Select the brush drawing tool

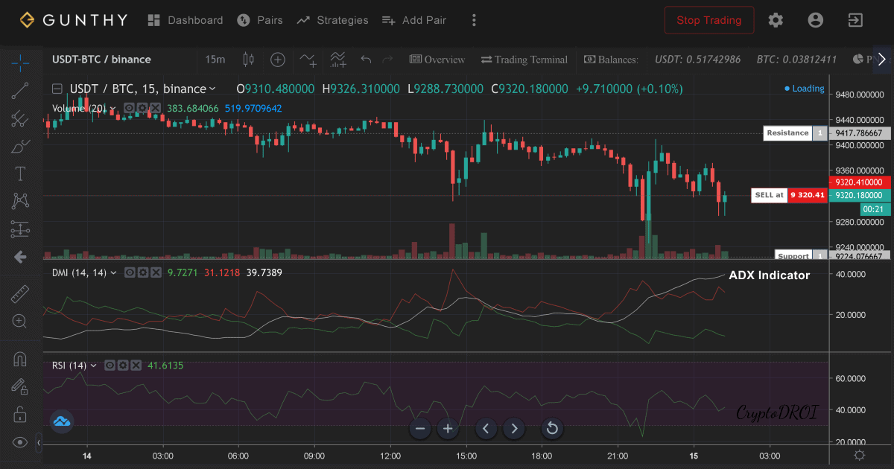coord(20,147)
